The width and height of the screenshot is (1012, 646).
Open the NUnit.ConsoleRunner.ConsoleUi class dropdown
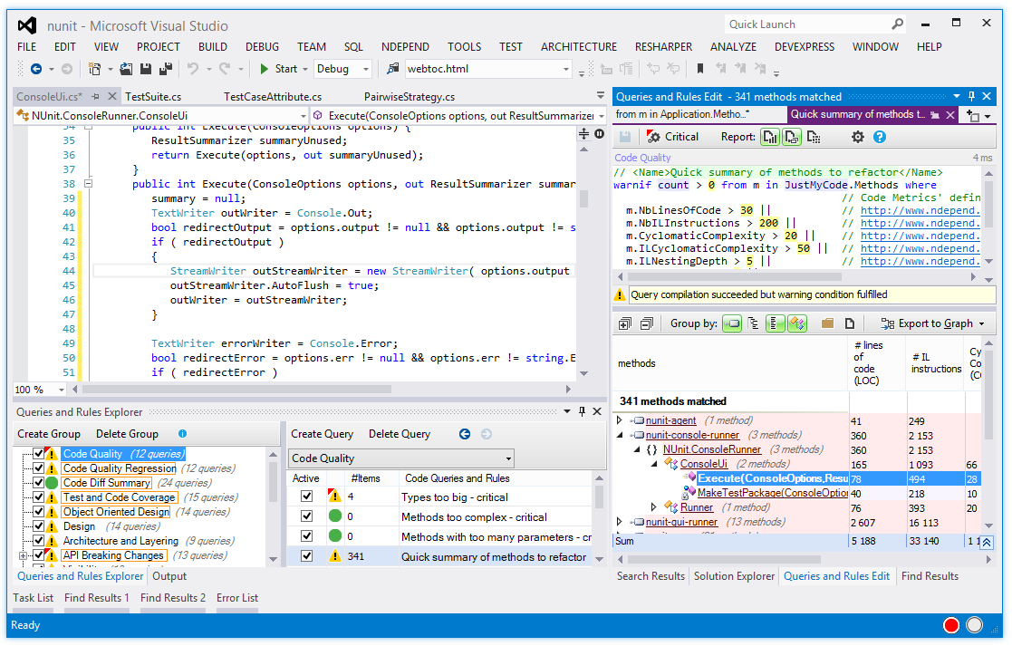point(160,115)
